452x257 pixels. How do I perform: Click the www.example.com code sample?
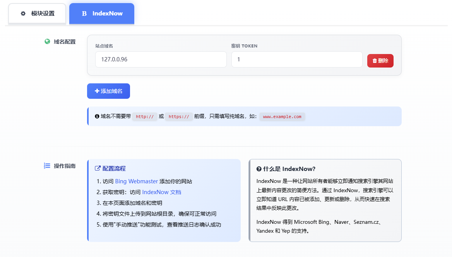tap(282, 117)
